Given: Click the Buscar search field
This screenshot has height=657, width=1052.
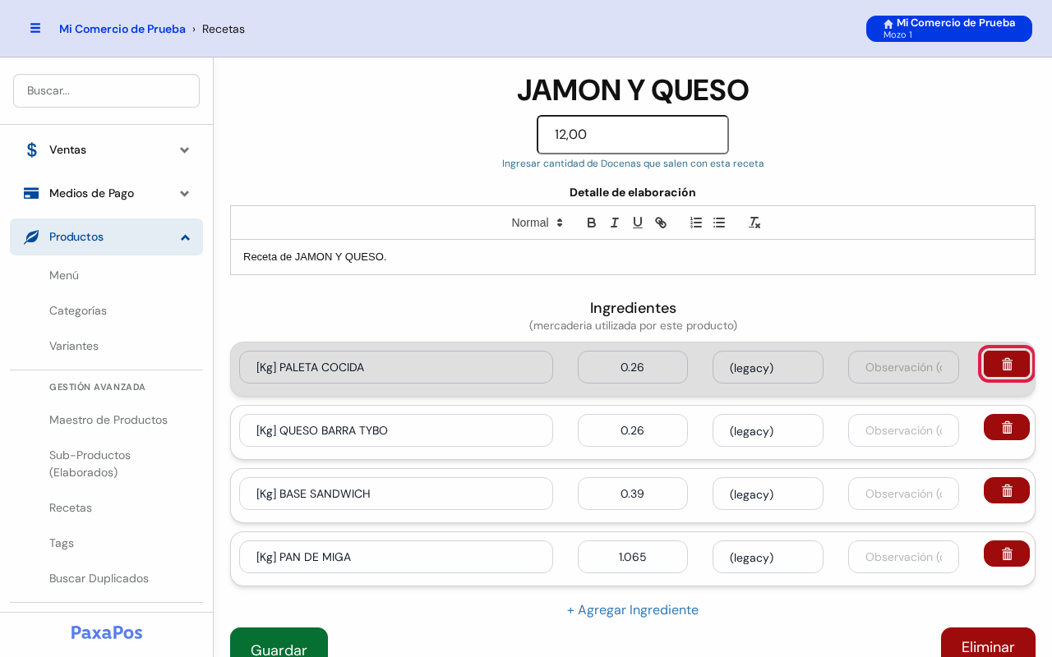Looking at the screenshot, I should pyautogui.click(x=106, y=90).
